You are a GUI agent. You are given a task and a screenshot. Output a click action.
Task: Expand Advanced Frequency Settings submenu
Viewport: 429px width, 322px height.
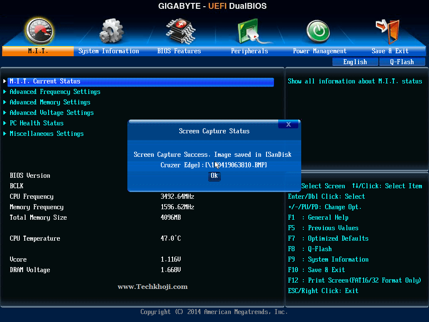[55, 92]
